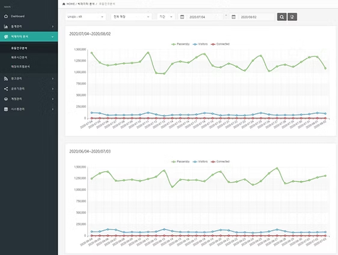338x255 pixels.
Task: Open the Dashboard sidebar link
Action: (x=18, y=16)
